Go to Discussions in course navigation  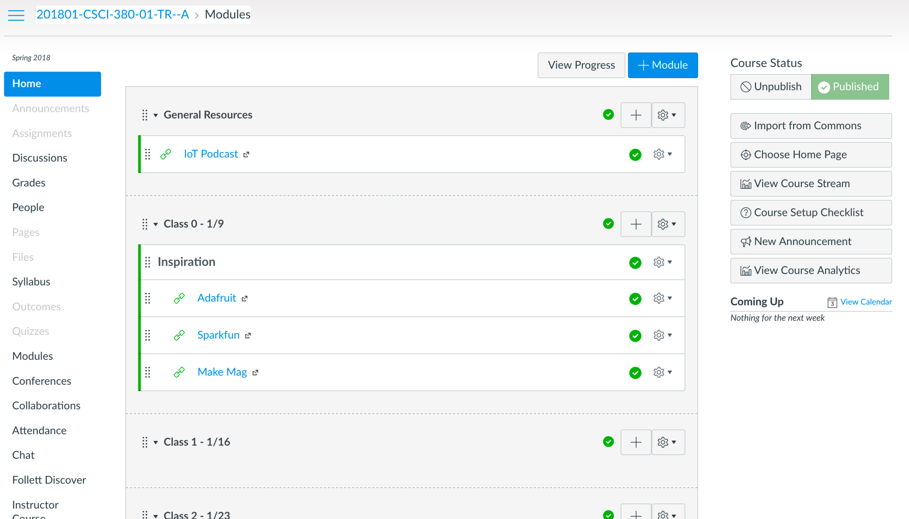(40, 158)
